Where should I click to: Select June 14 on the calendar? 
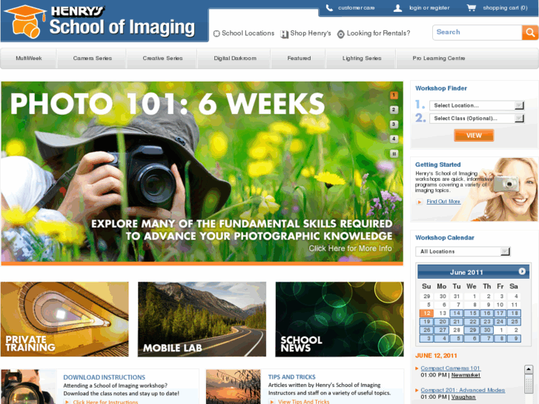[x=456, y=314]
